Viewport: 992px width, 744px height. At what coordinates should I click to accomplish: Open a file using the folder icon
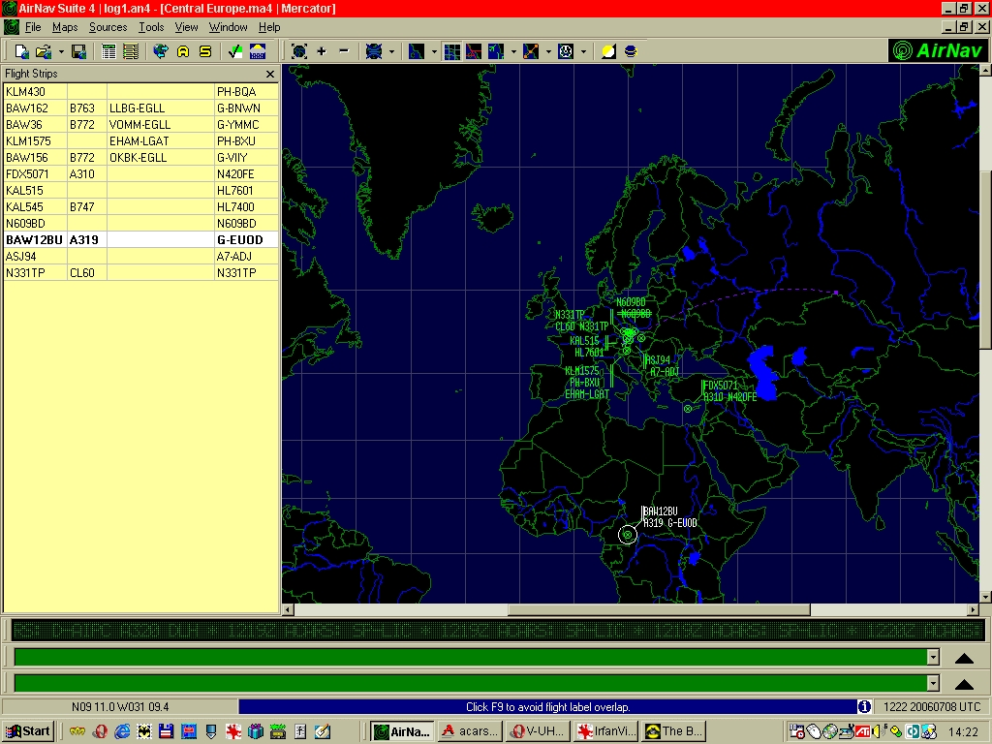coord(43,52)
